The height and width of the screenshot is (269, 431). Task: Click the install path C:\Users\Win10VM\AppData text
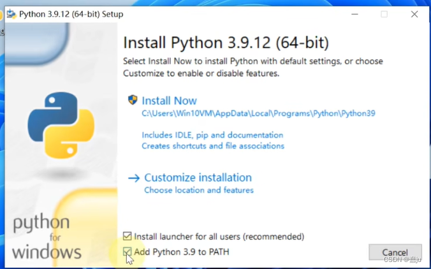click(258, 113)
